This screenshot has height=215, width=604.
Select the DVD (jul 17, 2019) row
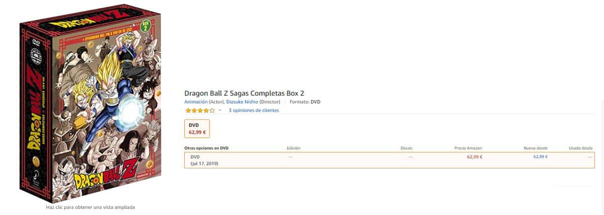click(x=204, y=160)
